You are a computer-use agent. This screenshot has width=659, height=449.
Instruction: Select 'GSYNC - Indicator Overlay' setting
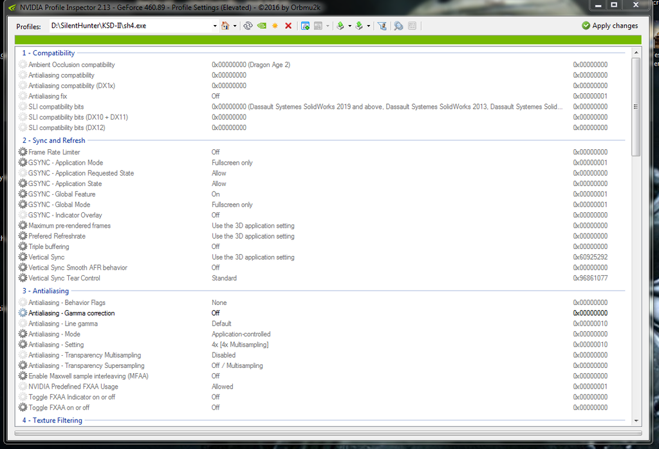click(65, 215)
